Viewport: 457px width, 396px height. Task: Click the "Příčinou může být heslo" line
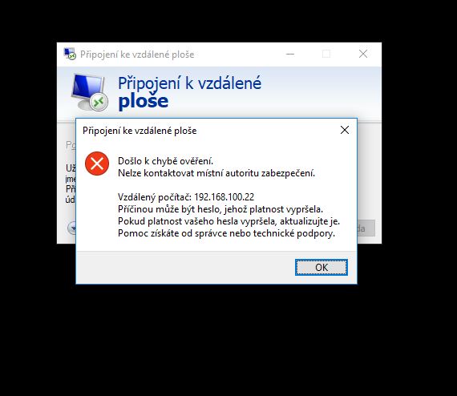(220, 209)
